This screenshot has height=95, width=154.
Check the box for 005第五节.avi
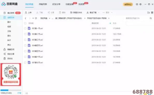click(25, 51)
